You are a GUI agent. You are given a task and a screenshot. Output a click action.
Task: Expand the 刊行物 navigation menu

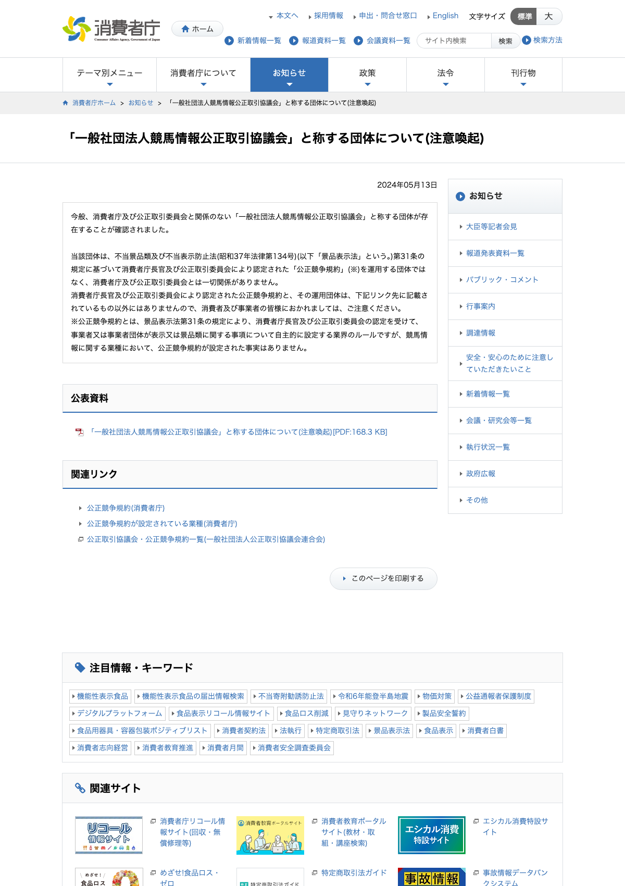(x=523, y=75)
